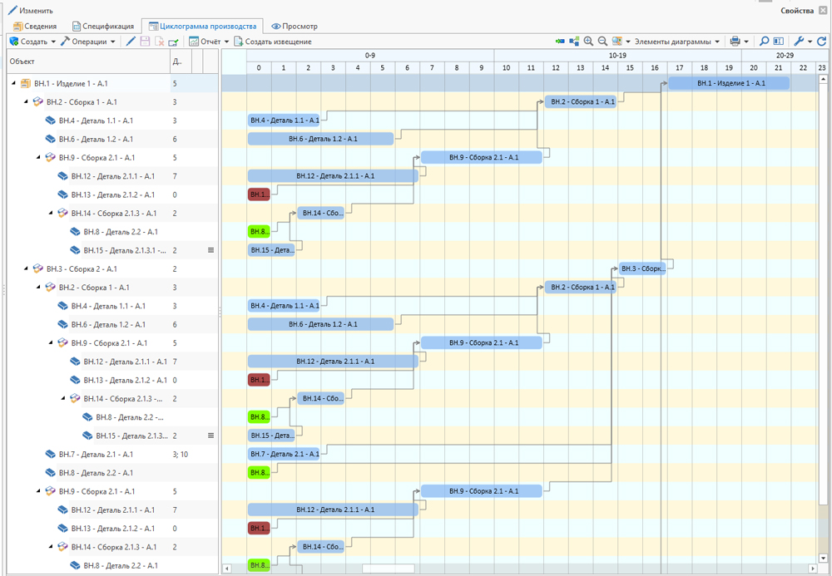
Task: Click the zoom out magnifier icon
Action: (602, 42)
